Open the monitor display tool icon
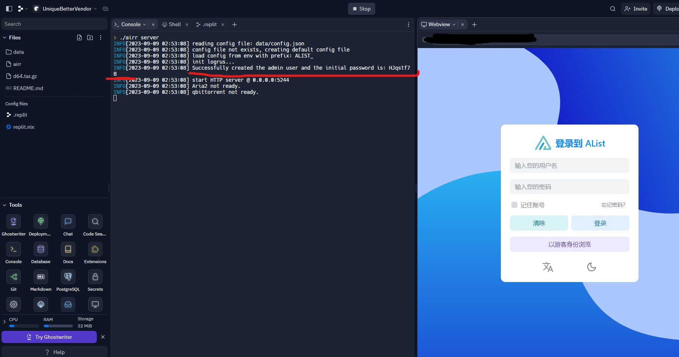The width and height of the screenshot is (679, 357). click(x=95, y=304)
